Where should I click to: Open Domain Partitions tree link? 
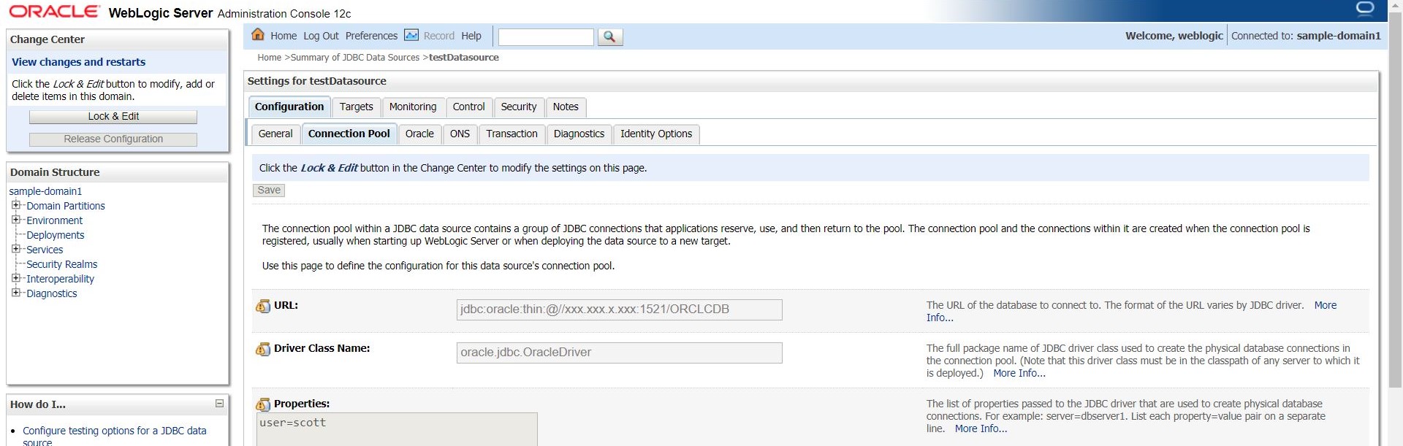pyautogui.click(x=66, y=206)
